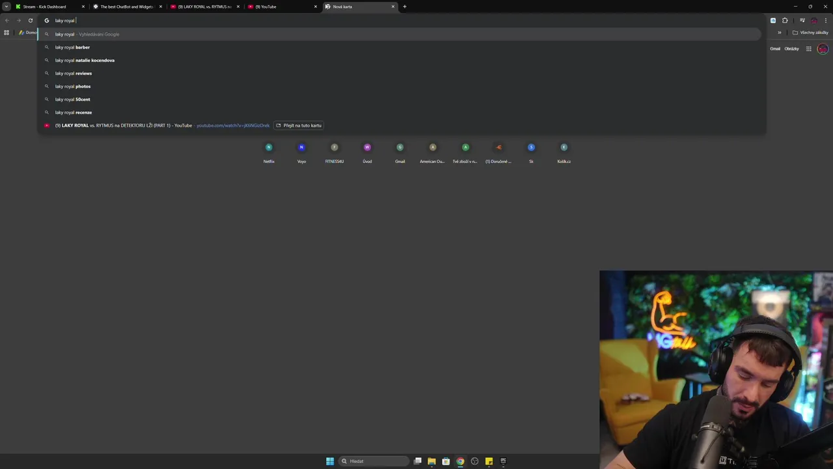This screenshot has width=833, height=469.
Task: Switch to The best ChatBot and Widgets tab
Action: click(x=127, y=7)
